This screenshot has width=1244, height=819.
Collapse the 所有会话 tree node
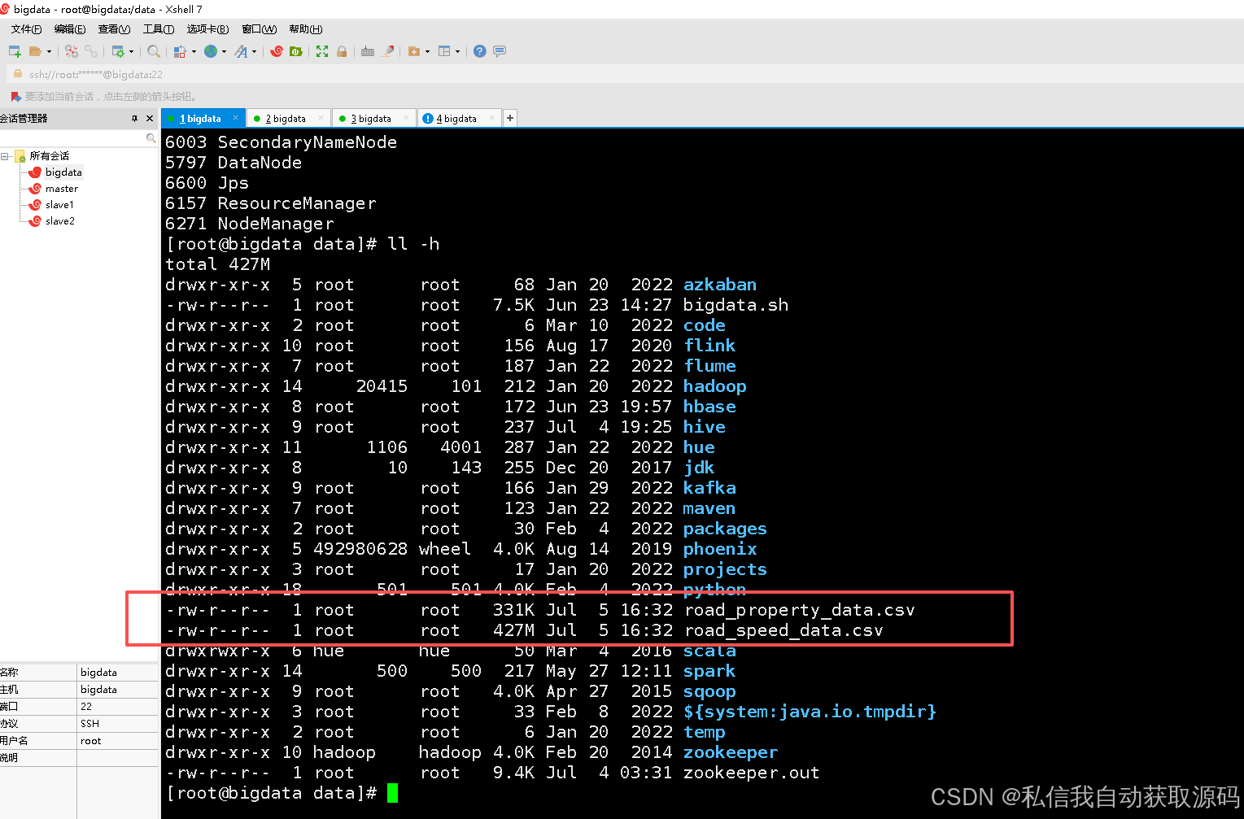point(5,156)
